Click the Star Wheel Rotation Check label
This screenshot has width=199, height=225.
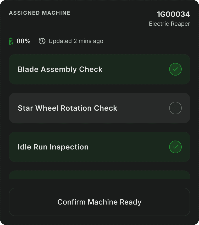pyautogui.click(x=68, y=108)
